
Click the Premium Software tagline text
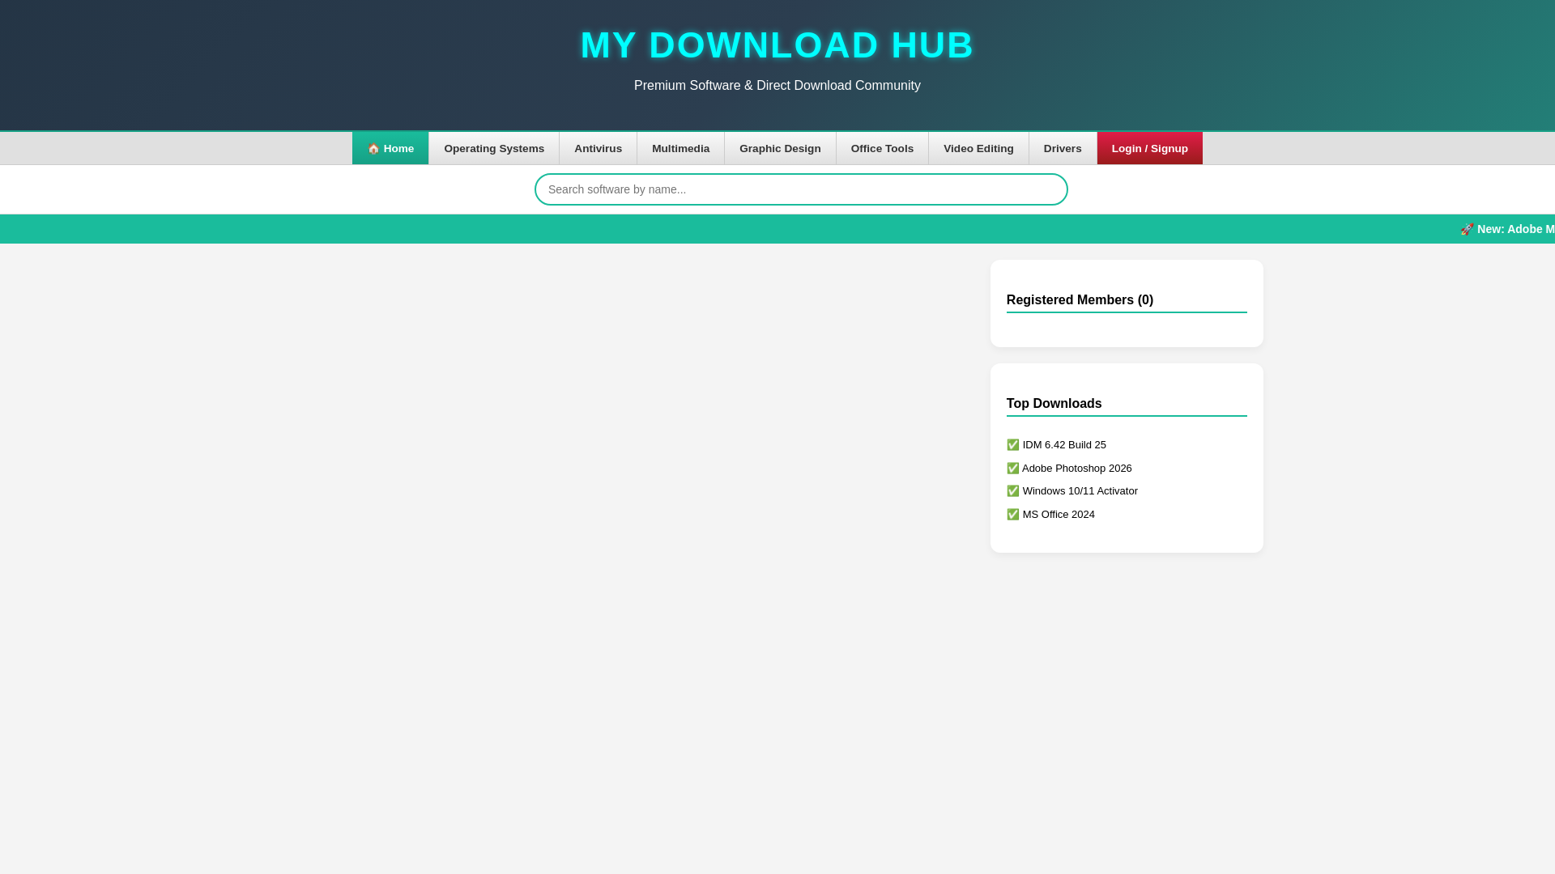[x=777, y=86]
